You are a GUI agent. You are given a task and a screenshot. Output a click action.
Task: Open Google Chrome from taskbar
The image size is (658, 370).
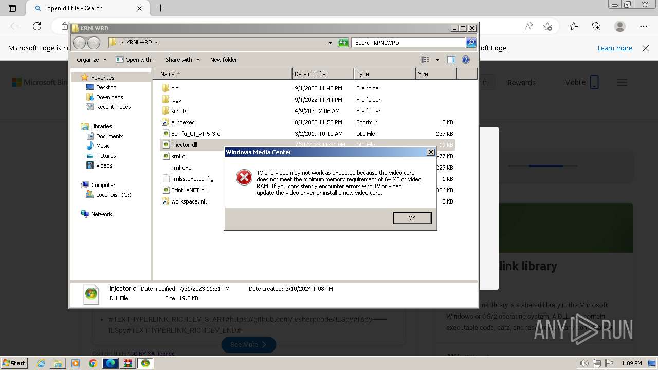coord(93,363)
